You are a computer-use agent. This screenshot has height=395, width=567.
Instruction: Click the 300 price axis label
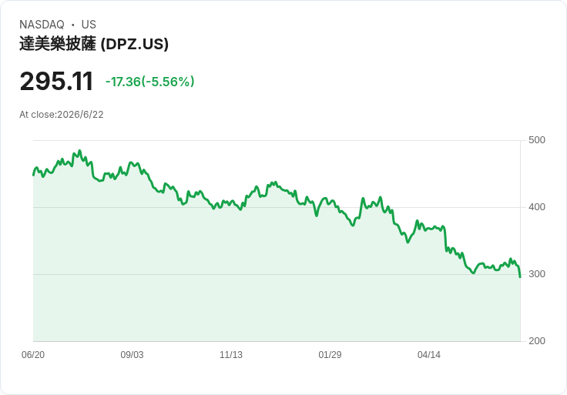537,274
